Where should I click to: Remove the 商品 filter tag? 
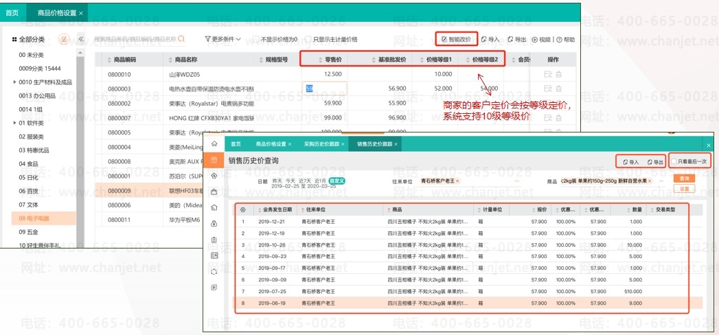(x=650, y=181)
